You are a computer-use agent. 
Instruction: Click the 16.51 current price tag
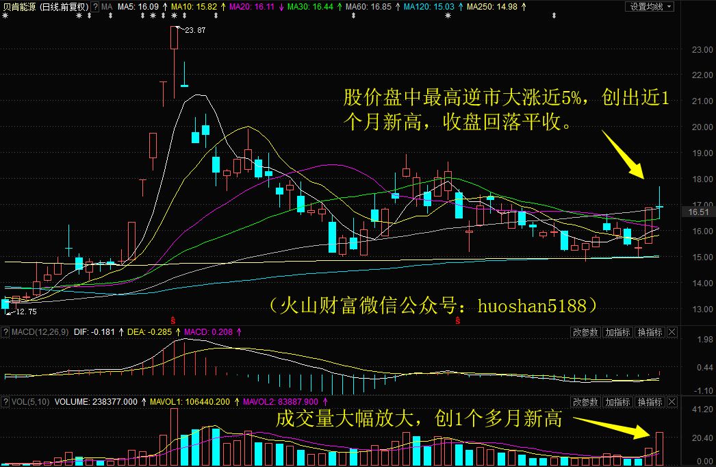698,212
